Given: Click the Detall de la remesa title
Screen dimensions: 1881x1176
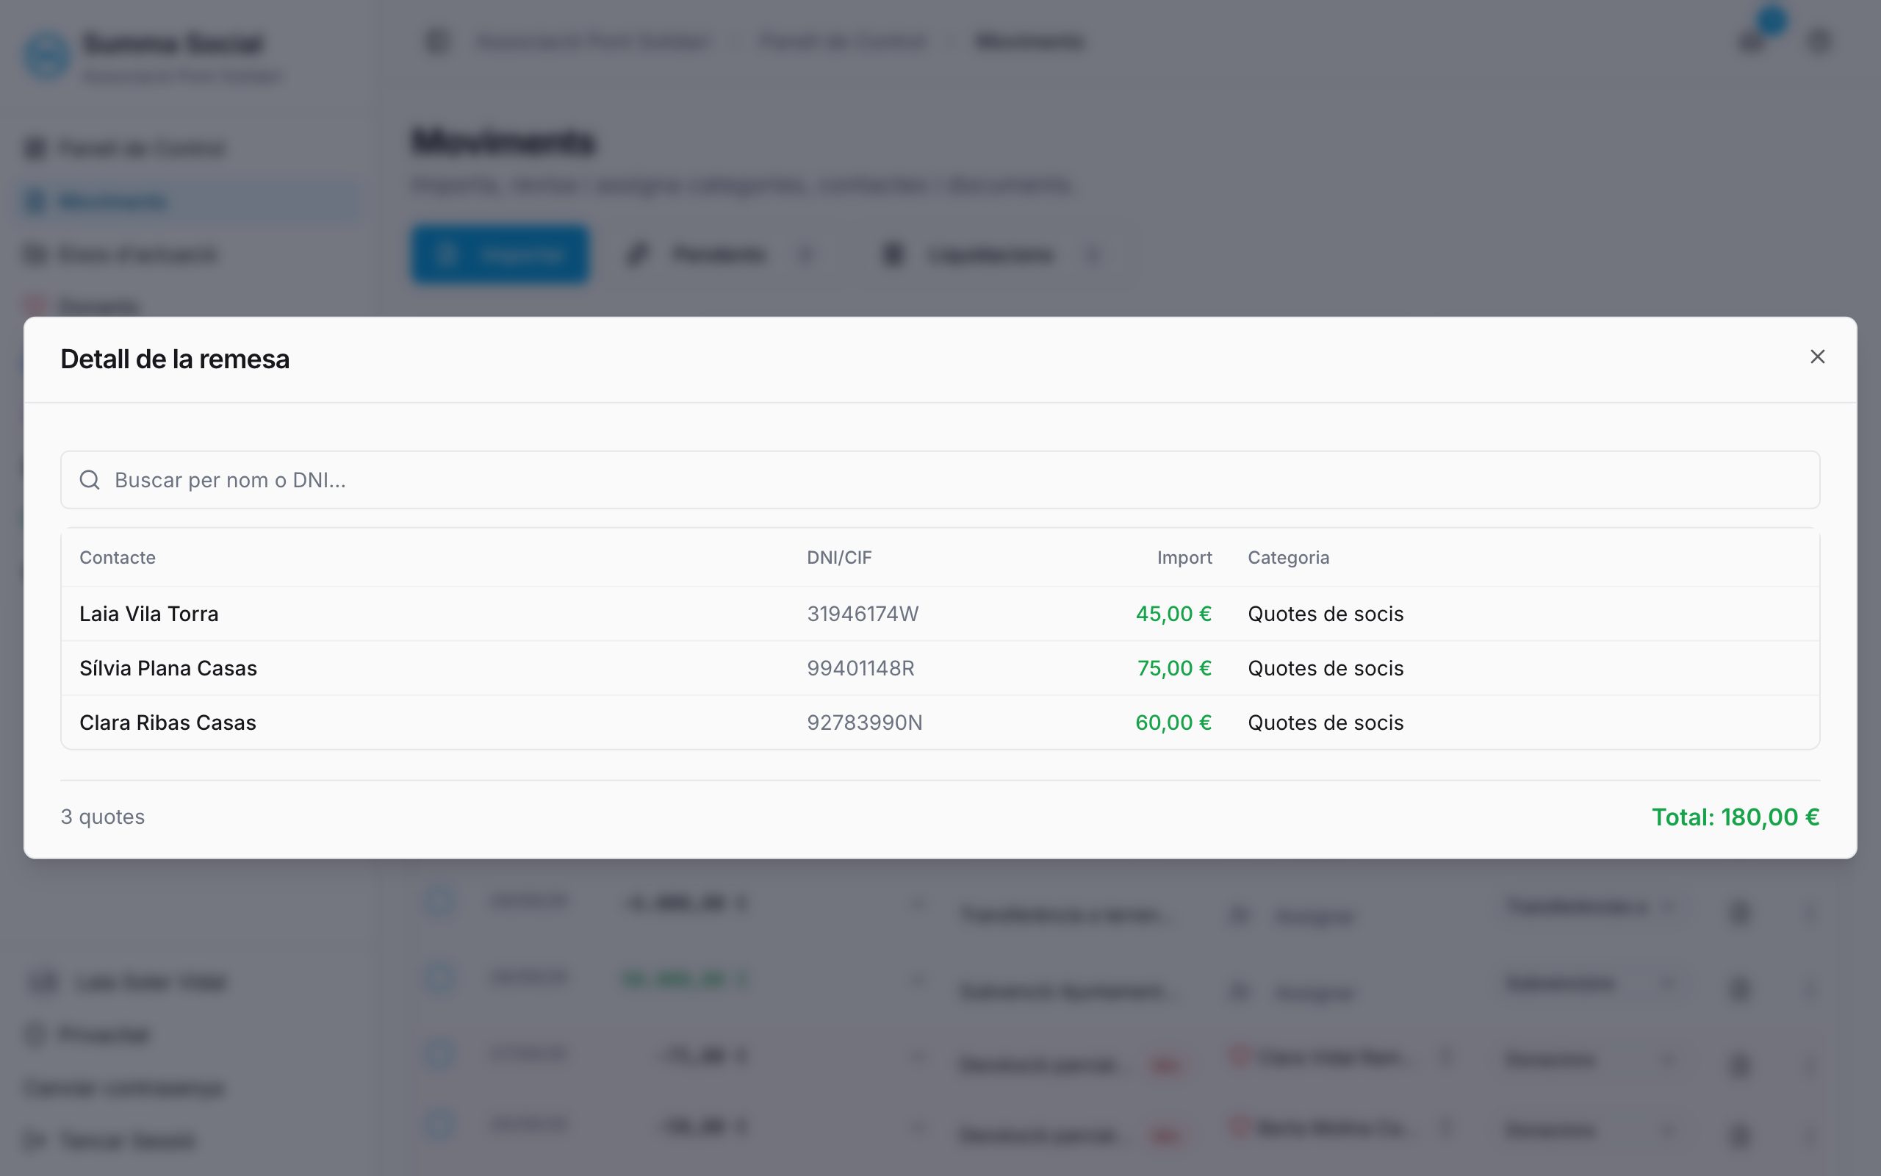Looking at the screenshot, I should pyautogui.click(x=175, y=359).
